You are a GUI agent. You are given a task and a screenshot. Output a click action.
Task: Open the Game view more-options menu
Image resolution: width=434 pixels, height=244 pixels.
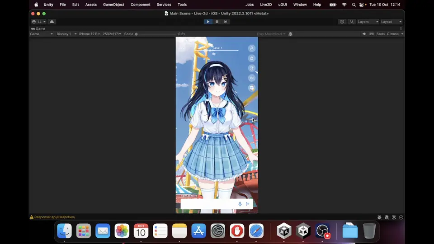pyautogui.click(x=401, y=28)
